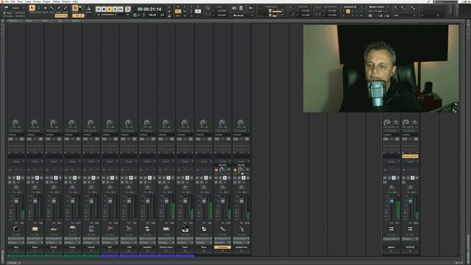
Task: Click the transport Play button
Action: click(x=110, y=10)
